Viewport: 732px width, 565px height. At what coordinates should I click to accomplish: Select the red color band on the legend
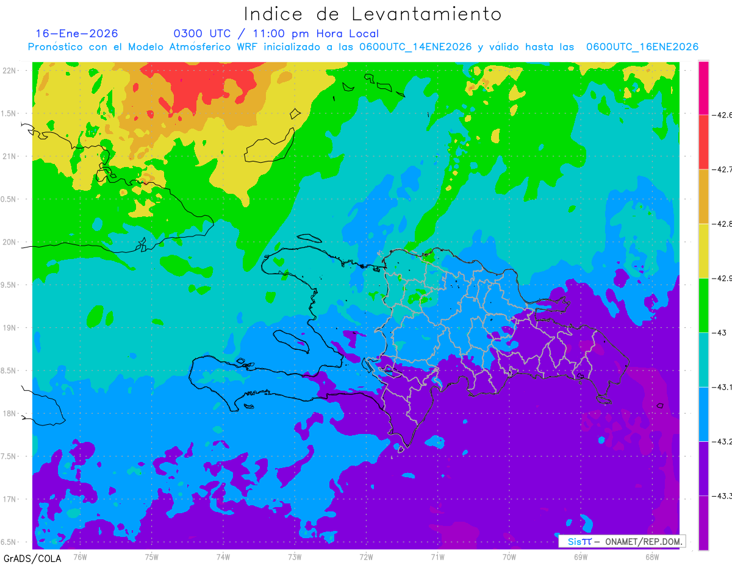703,142
